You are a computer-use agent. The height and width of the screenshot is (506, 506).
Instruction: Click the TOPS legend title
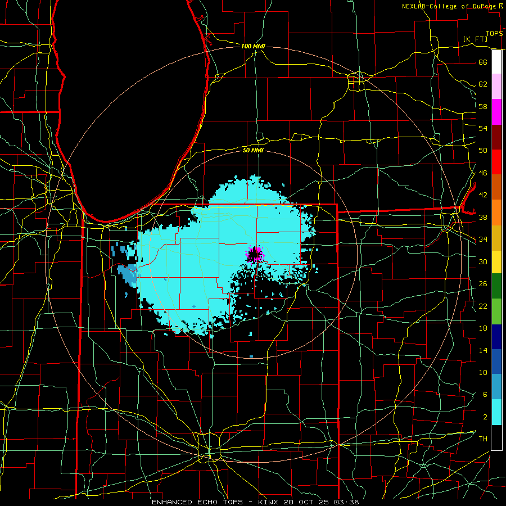tap(494, 33)
